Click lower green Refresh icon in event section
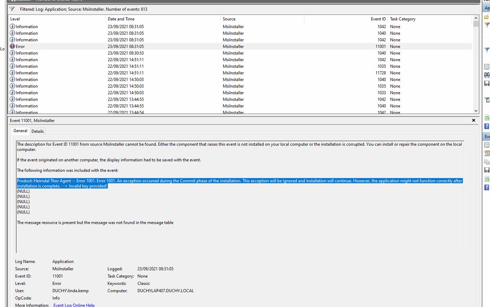This screenshot has width=490, height=307. 487,179
